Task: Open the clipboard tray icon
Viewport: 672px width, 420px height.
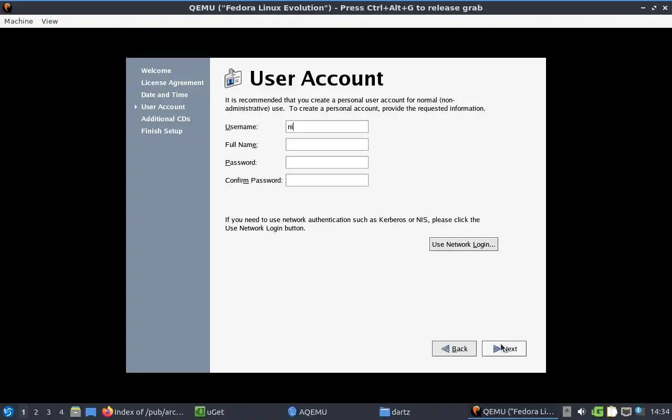Action: [x=612, y=412]
